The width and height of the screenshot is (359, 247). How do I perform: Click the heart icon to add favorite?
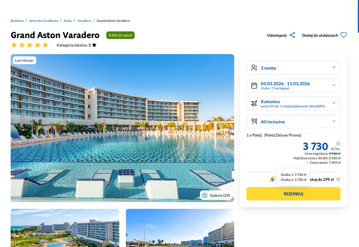pos(343,35)
